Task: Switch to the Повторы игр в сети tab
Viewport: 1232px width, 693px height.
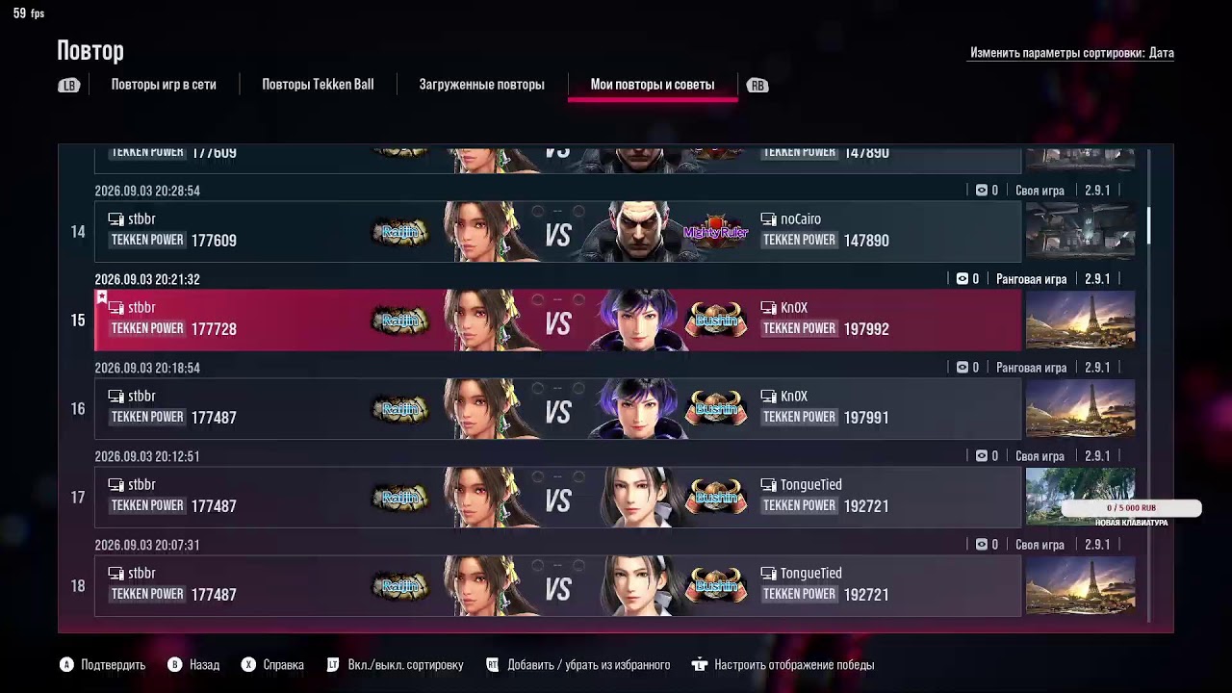Action: (x=164, y=85)
